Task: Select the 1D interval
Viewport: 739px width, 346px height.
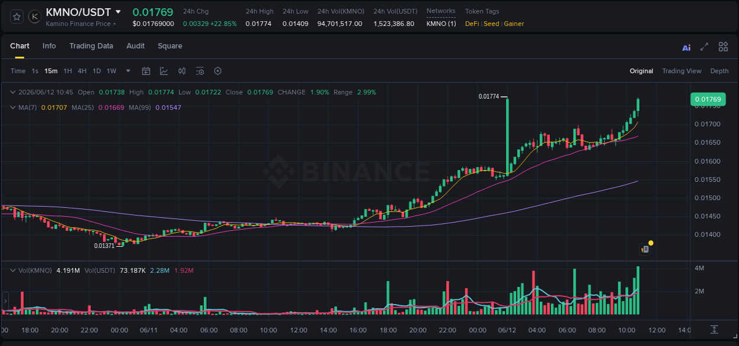Action: 96,71
